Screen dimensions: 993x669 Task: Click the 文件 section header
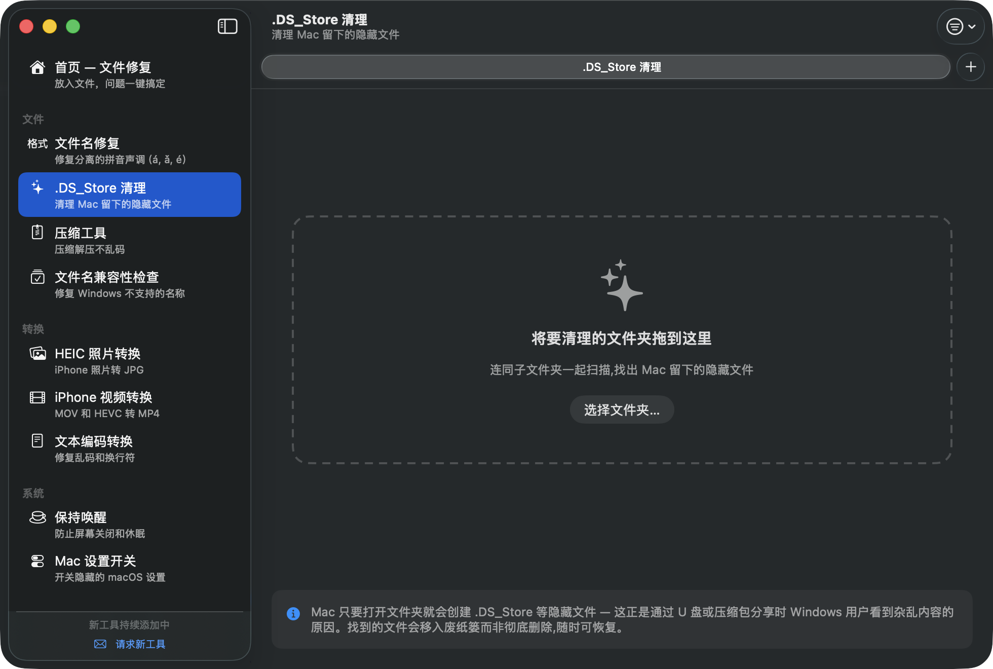(33, 119)
